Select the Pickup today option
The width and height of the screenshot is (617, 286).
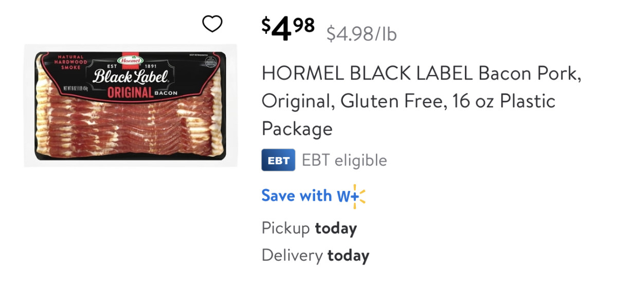point(309,227)
